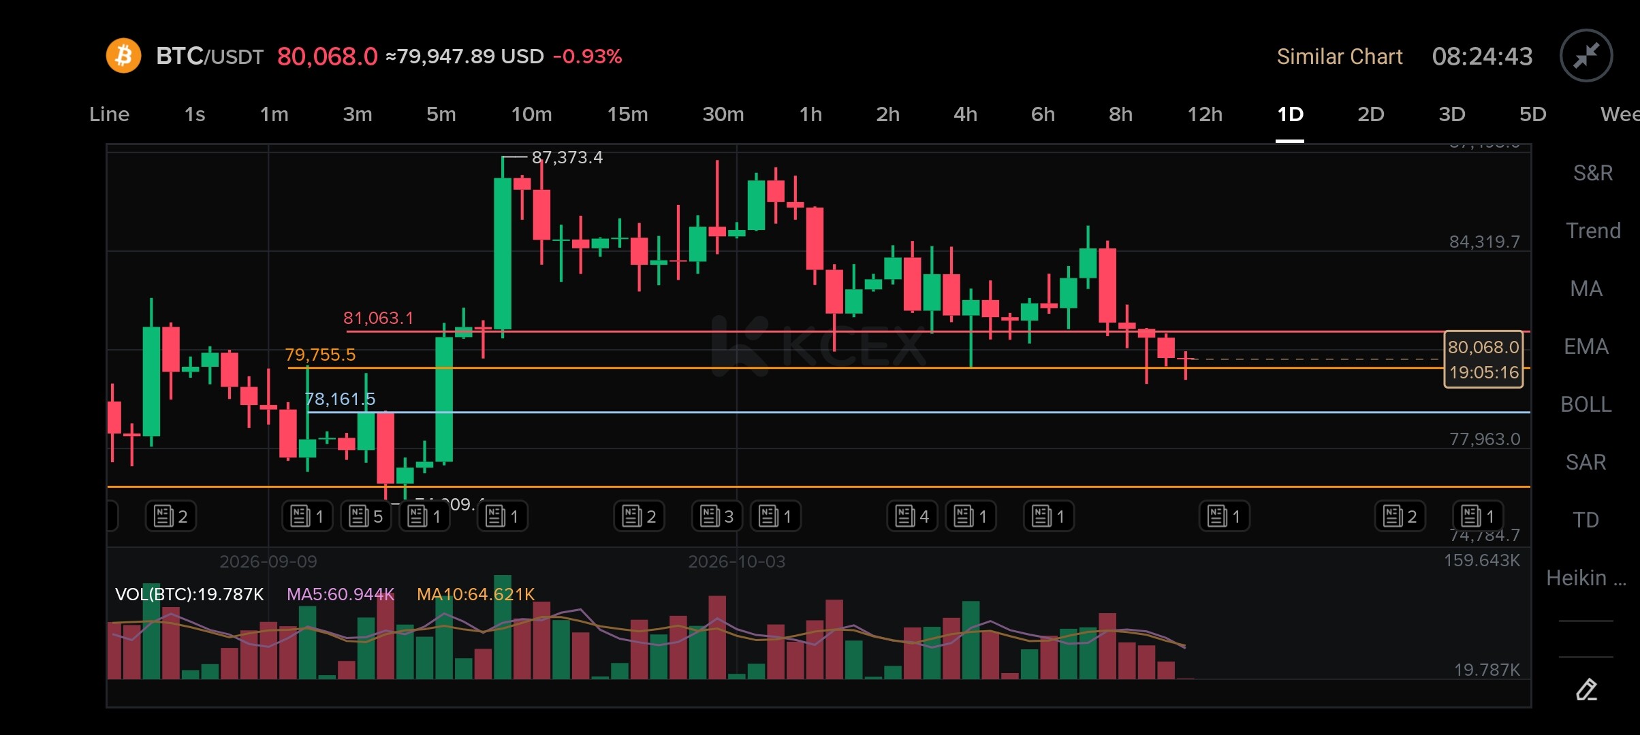Image resolution: width=1640 pixels, height=735 pixels.
Task: Switch to the 1m timeframe
Action: (274, 114)
